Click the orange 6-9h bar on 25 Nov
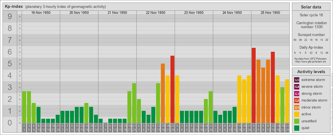Image resolution: width=333 pixels, height=135 pixels. point(263,95)
